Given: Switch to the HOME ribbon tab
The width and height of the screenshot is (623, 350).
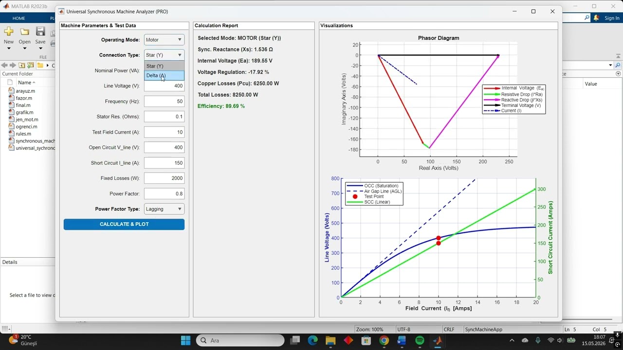Looking at the screenshot, I should point(19,18).
